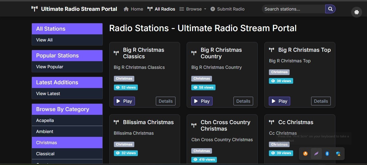Click the Bluetooth tray icon
The height and width of the screenshot is (165, 367).
coord(327,154)
